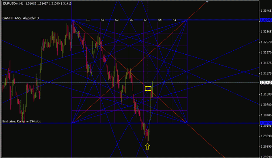272x158 pixels.
Task: Select the yellow up-arrow object below candles
Action: [x=148, y=146]
